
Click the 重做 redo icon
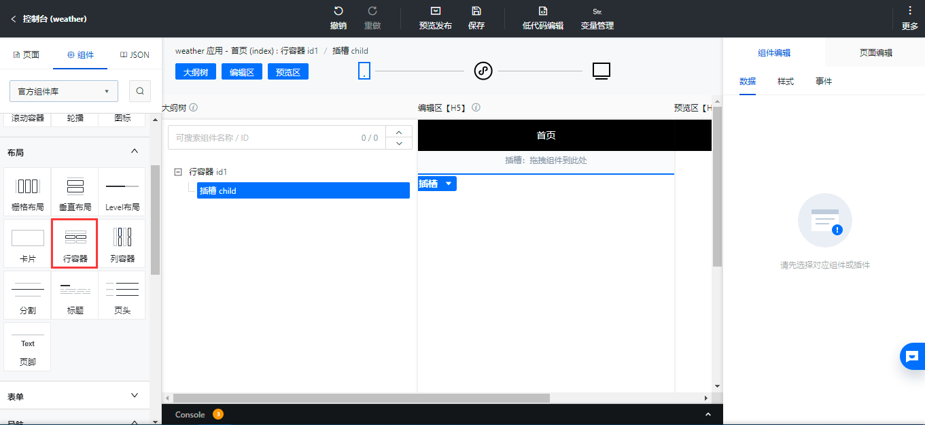[372, 11]
